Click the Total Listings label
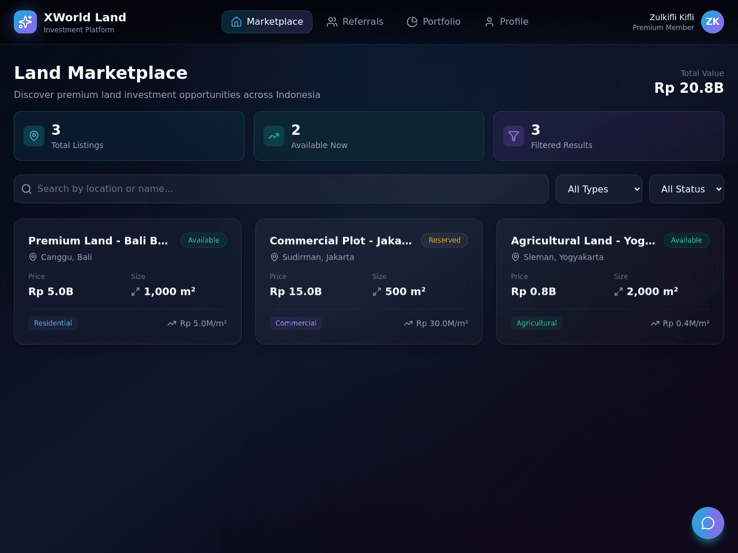The height and width of the screenshot is (553, 738). [77, 145]
